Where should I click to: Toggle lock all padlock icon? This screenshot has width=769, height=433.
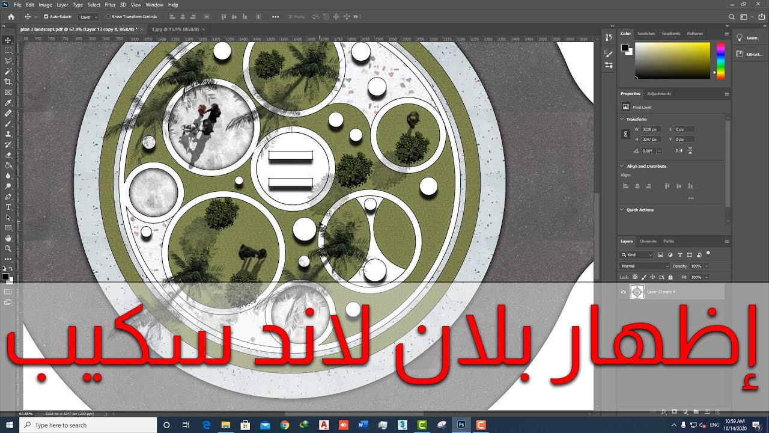[x=670, y=277]
